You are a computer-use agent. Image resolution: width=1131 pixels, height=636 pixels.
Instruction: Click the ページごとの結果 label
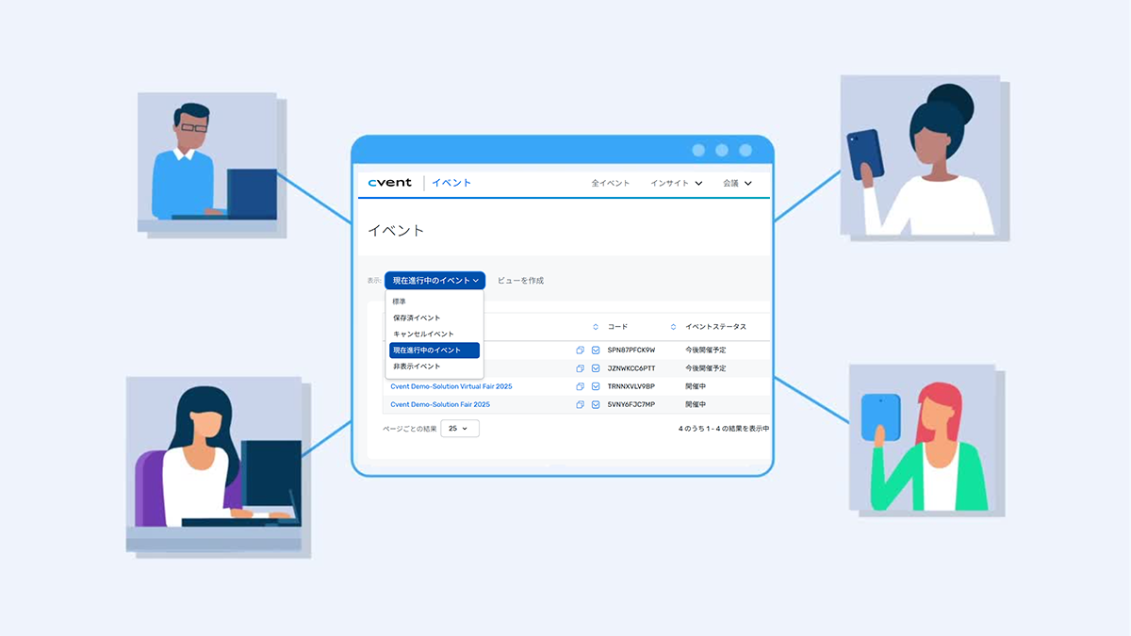(x=410, y=429)
